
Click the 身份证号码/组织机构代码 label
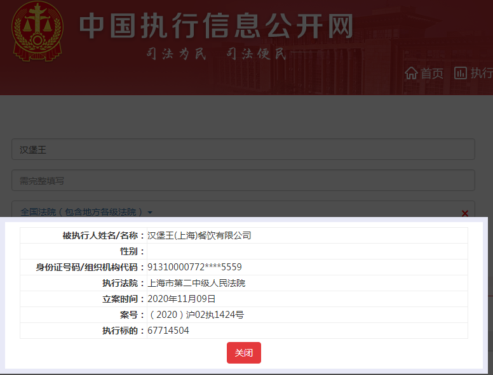90,267
